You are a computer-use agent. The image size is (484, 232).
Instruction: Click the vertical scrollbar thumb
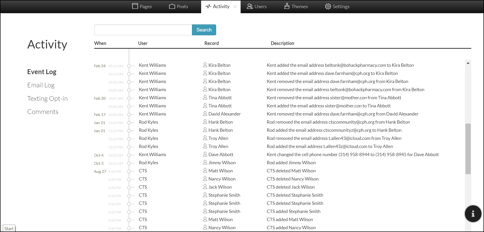(x=468, y=148)
